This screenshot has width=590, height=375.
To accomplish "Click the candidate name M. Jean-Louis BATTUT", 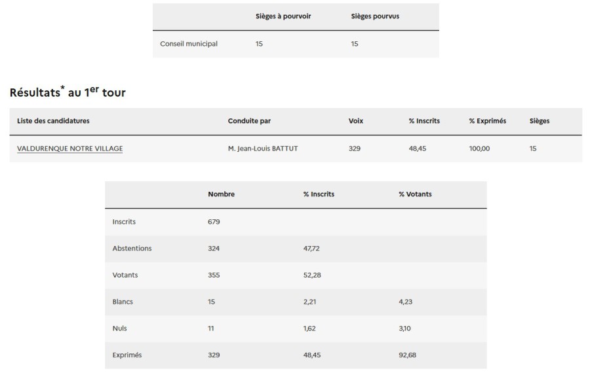I will (x=263, y=149).
